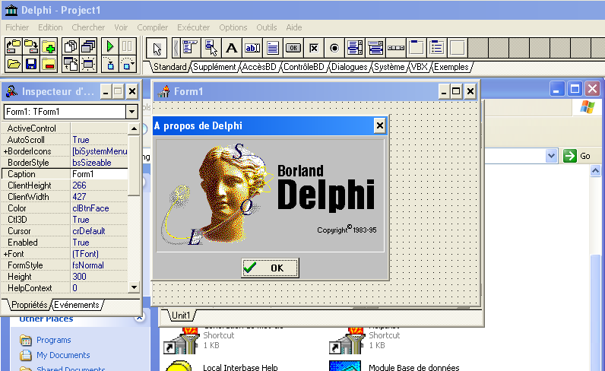Select the Unit1 editor tab
This screenshot has height=371, width=605.
coord(181,316)
